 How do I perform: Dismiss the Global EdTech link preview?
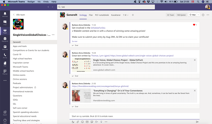click(195, 60)
